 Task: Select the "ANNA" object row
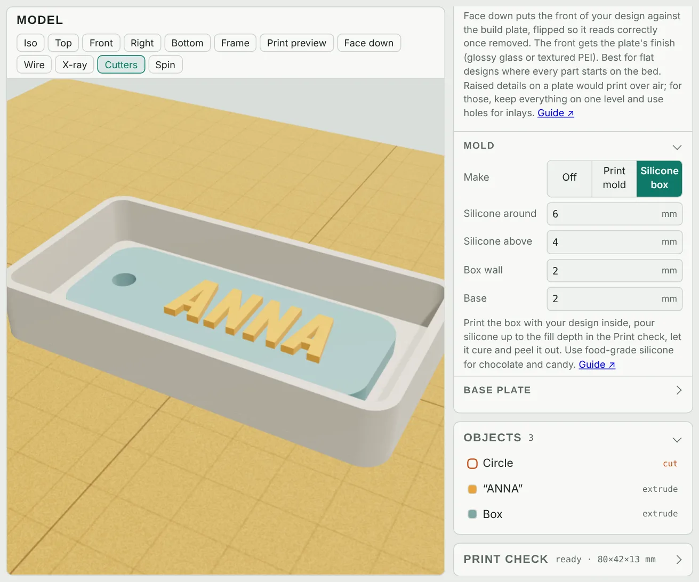coord(573,489)
